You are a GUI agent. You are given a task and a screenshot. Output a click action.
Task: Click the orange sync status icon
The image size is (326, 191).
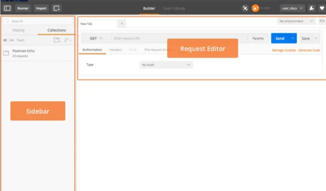(x=255, y=8)
